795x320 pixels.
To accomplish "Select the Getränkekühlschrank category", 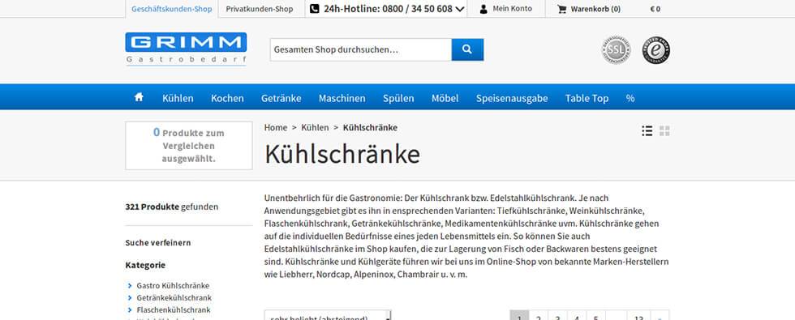I will [x=174, y=298].
